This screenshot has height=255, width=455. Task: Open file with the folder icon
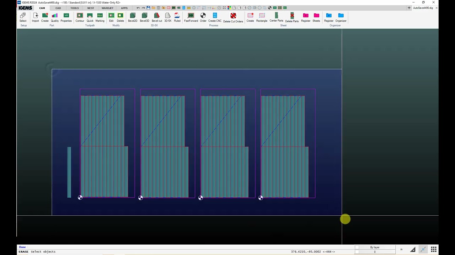click(153, 8)
